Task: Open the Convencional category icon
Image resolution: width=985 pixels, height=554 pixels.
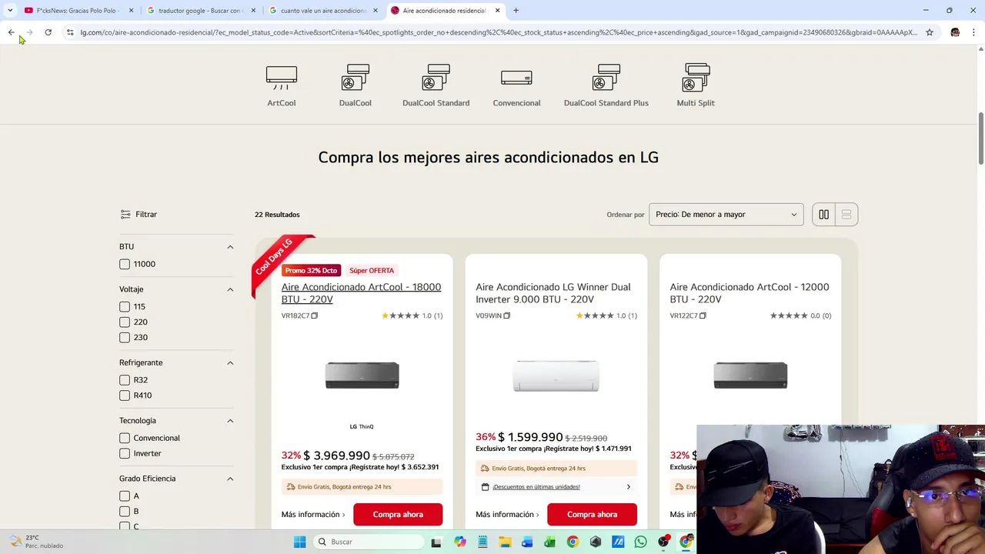Action: 516,78
